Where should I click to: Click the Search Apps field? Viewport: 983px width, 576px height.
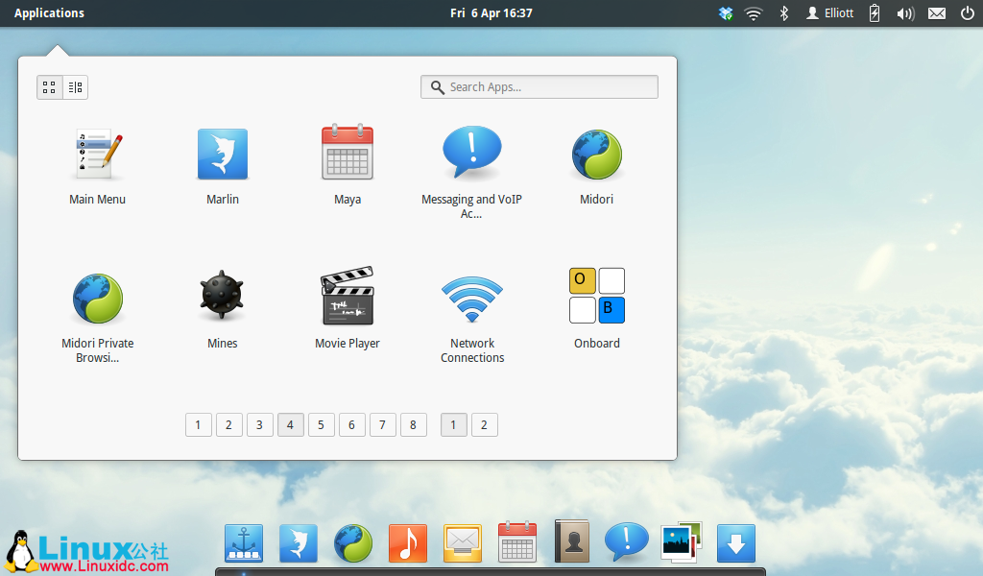[539, 87]
